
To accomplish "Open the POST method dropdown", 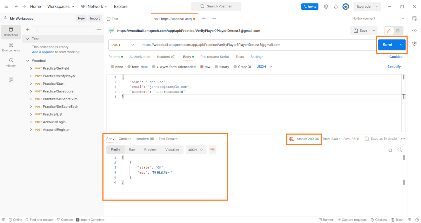I will pos(123,45).
